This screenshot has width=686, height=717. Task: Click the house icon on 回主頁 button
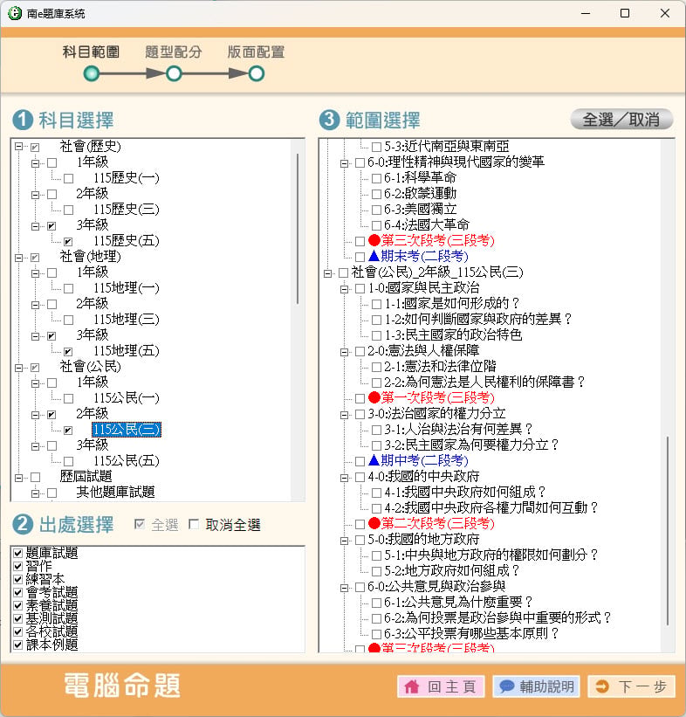click(x=411, y=686)
